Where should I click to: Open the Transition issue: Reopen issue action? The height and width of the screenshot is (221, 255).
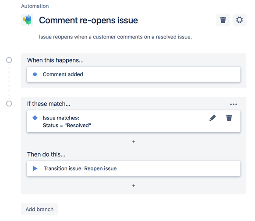[134, 168]
